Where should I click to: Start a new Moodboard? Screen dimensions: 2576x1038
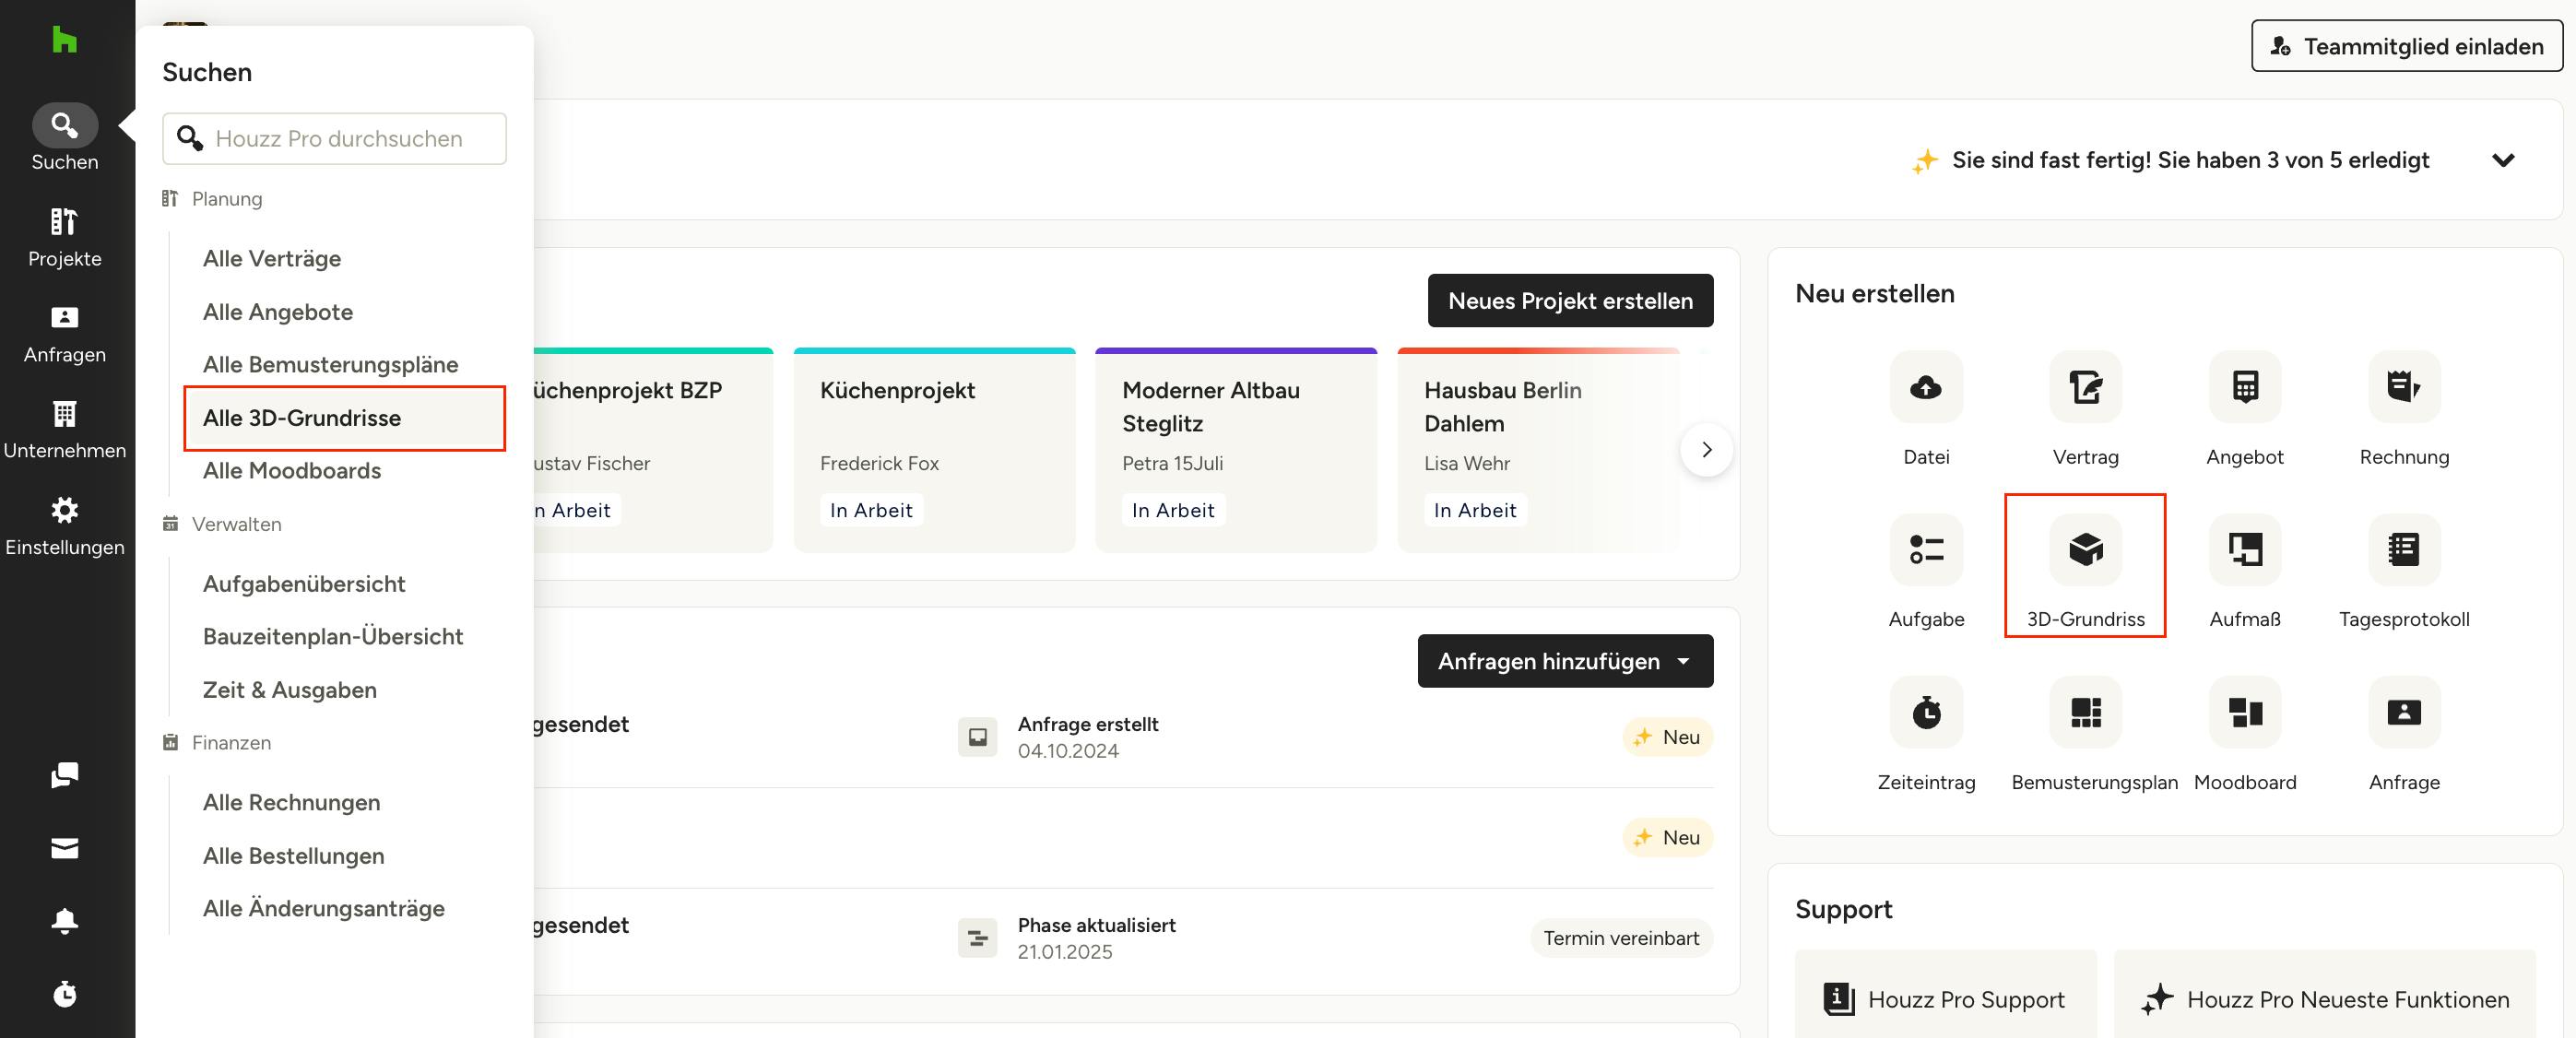(x=2244, y=712)
